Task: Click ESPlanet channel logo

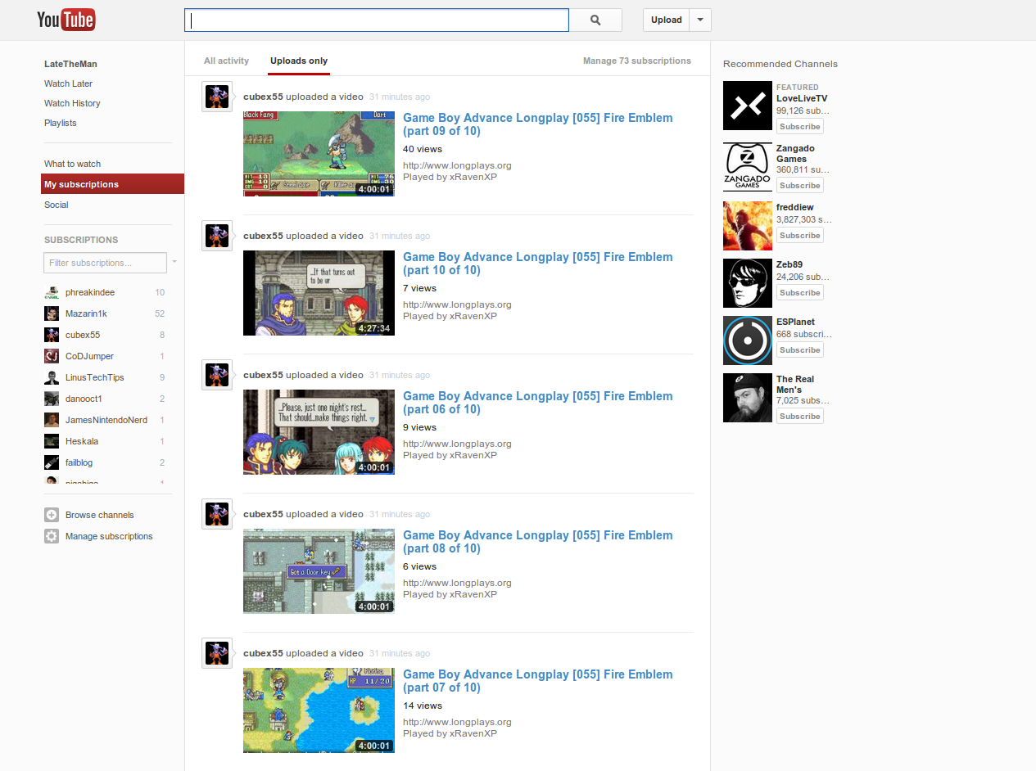Action: [x=748, y=340]
